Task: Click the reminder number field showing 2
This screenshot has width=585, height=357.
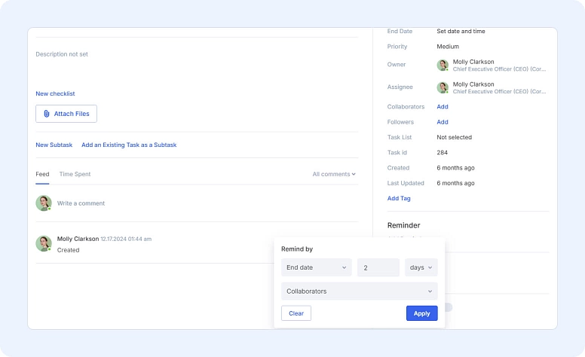Action: click(x=377, y=267)
